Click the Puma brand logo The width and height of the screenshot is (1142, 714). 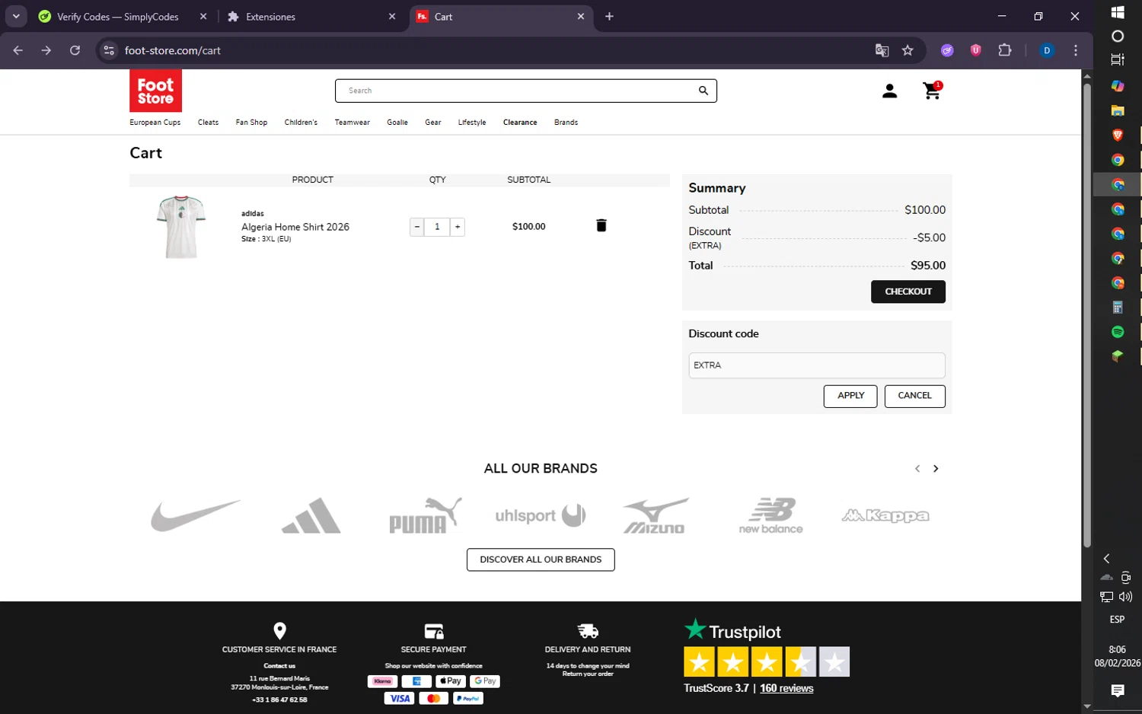pyautogui.click(x=426, y=515)
